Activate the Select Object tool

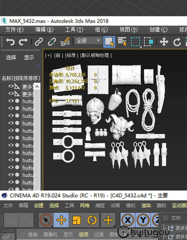[109, 42]
